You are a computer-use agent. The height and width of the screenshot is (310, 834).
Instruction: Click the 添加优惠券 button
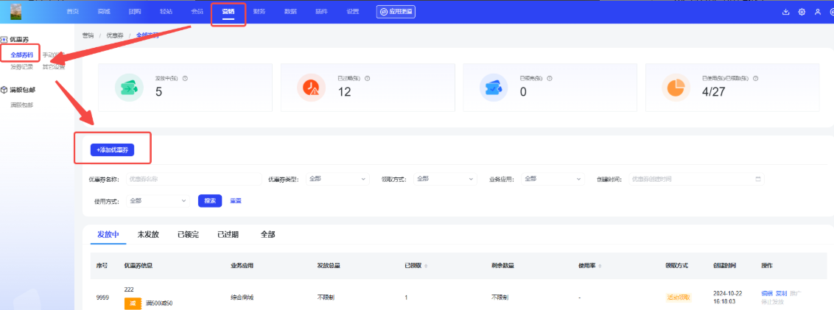click(x=113, y=149)
